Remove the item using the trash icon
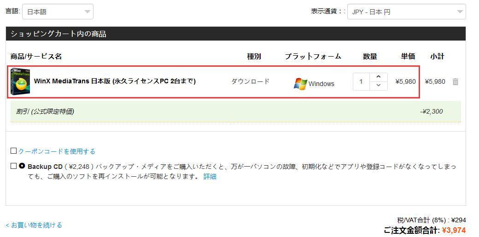 click(x=455, y=81)
